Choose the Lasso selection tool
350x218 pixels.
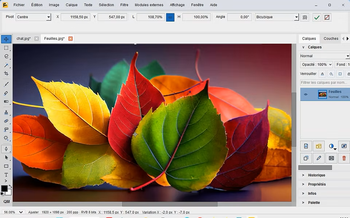6,57
